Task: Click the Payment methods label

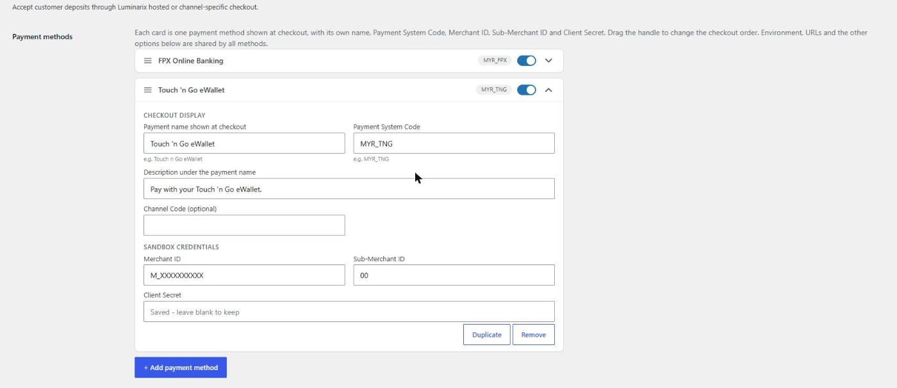Action: click(42, 36)
